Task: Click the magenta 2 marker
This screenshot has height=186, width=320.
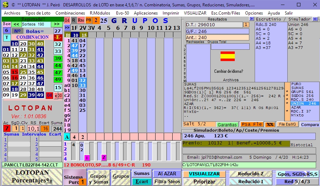Action: coord(104,158)
